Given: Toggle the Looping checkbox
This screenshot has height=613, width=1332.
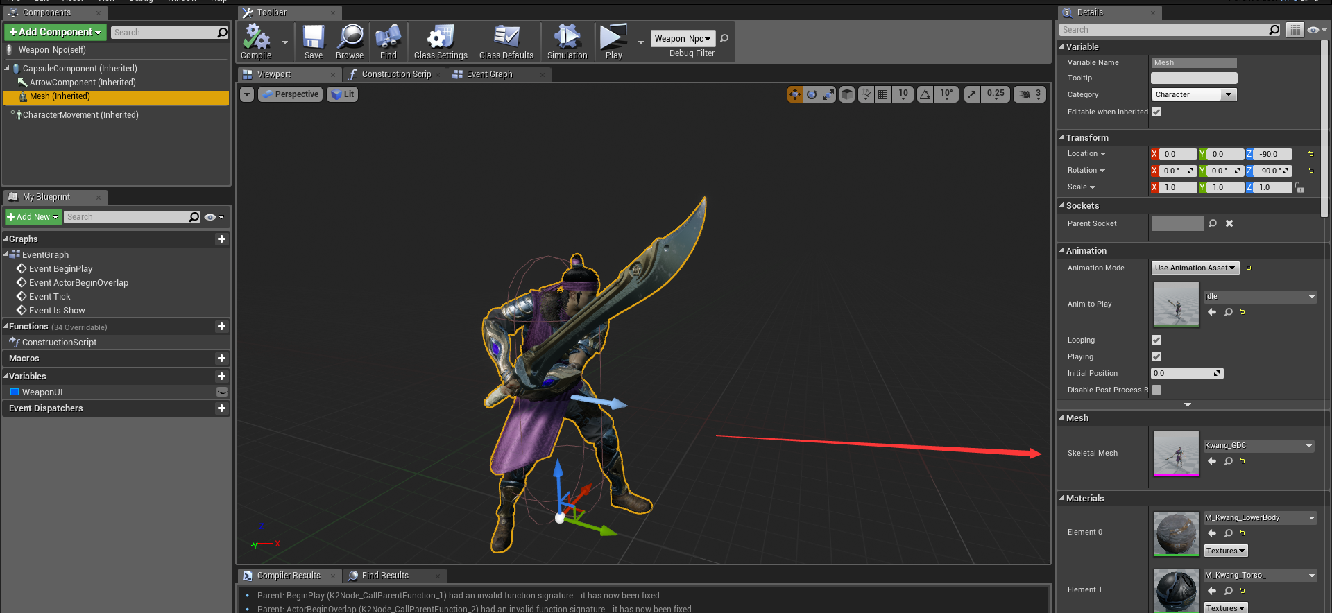Looking at the screenshot, I should point(1156,340).
